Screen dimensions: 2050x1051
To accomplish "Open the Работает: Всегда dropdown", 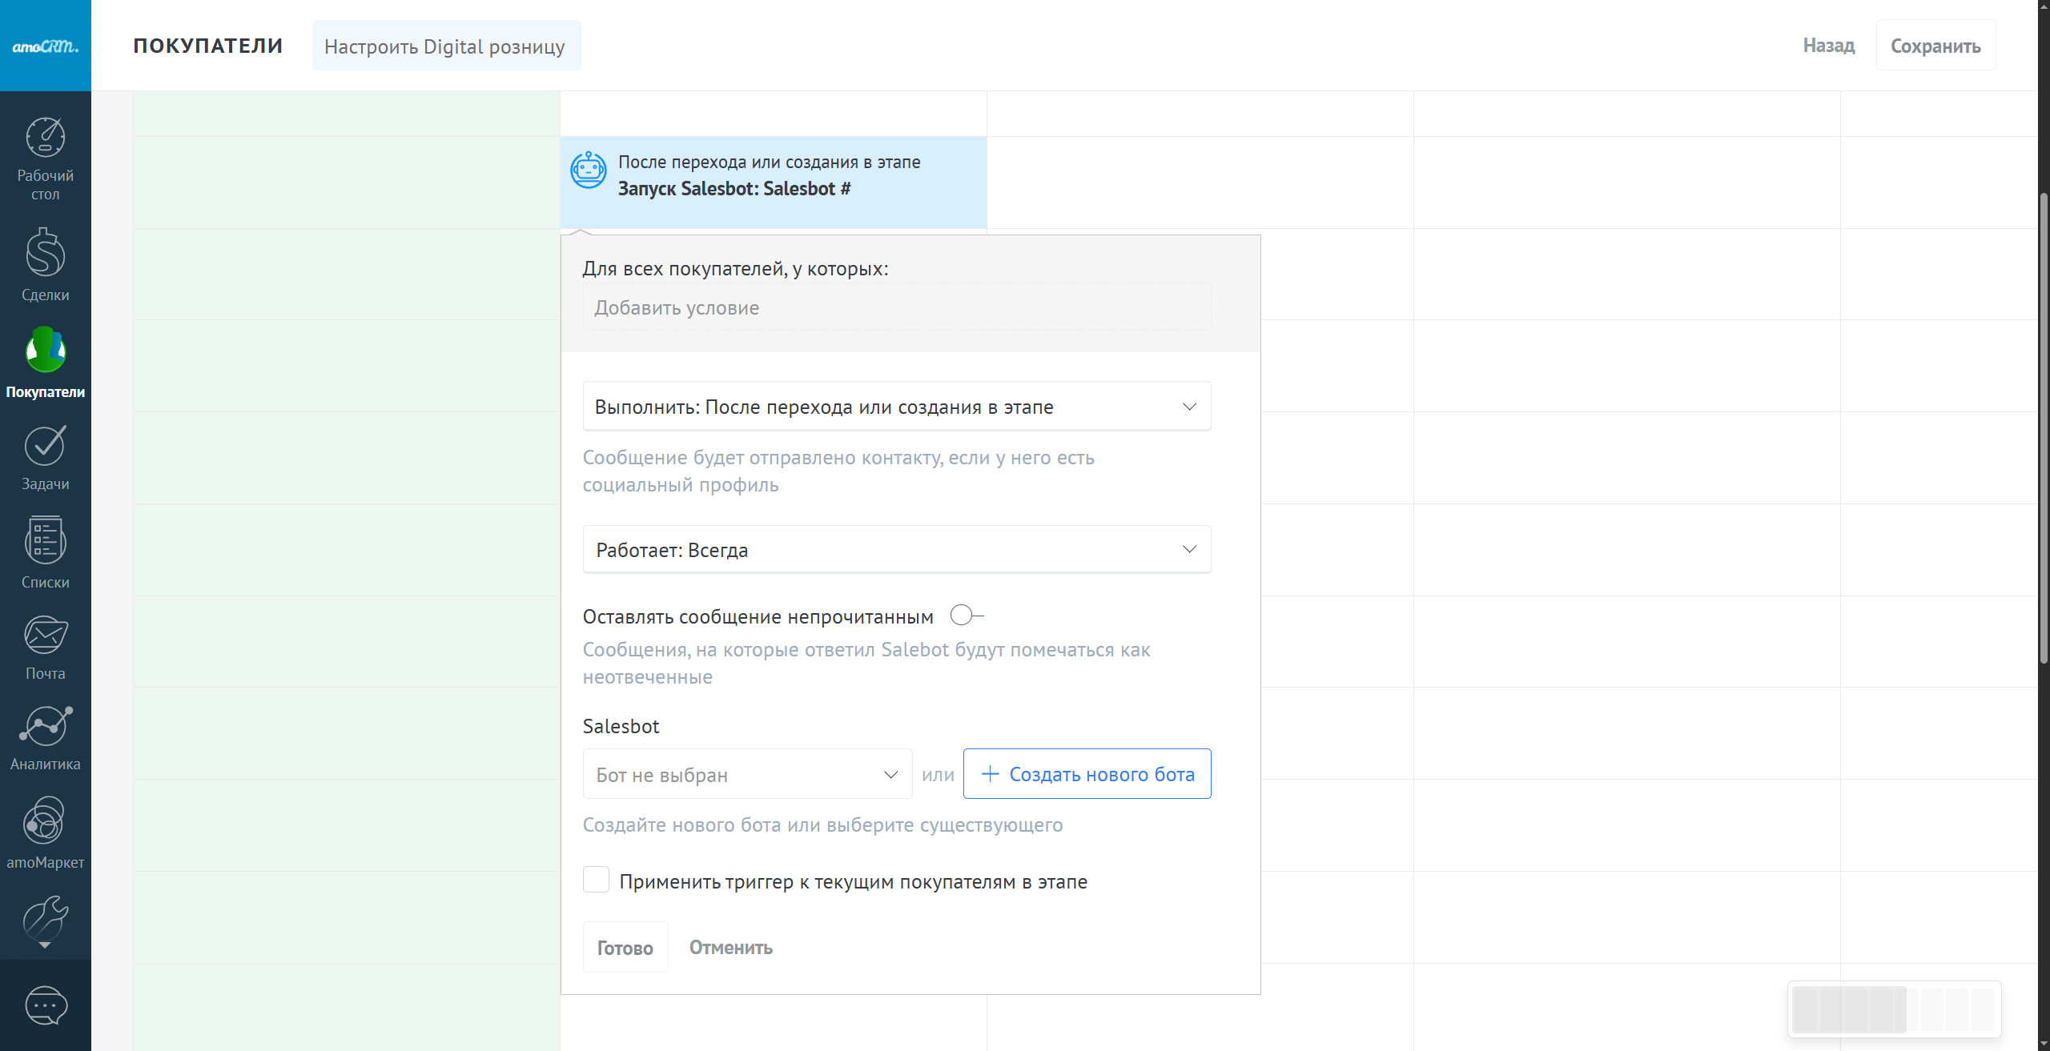I will 896,550.
